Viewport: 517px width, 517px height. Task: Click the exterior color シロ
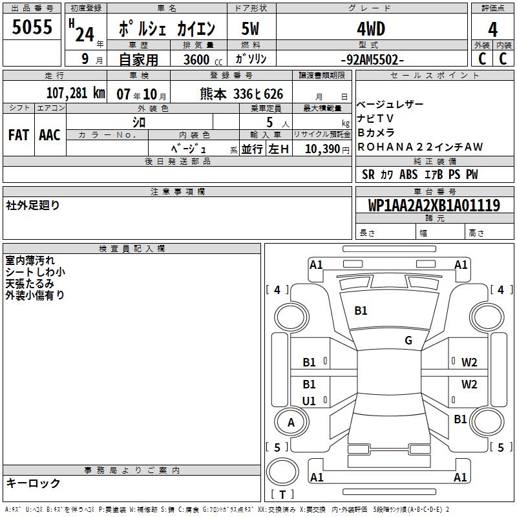(x=139, y=122)
